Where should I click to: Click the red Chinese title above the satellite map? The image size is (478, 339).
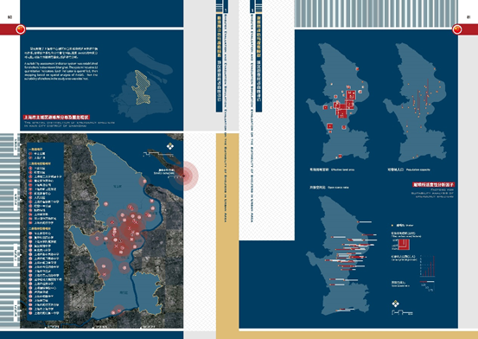(x=56, y=117)
